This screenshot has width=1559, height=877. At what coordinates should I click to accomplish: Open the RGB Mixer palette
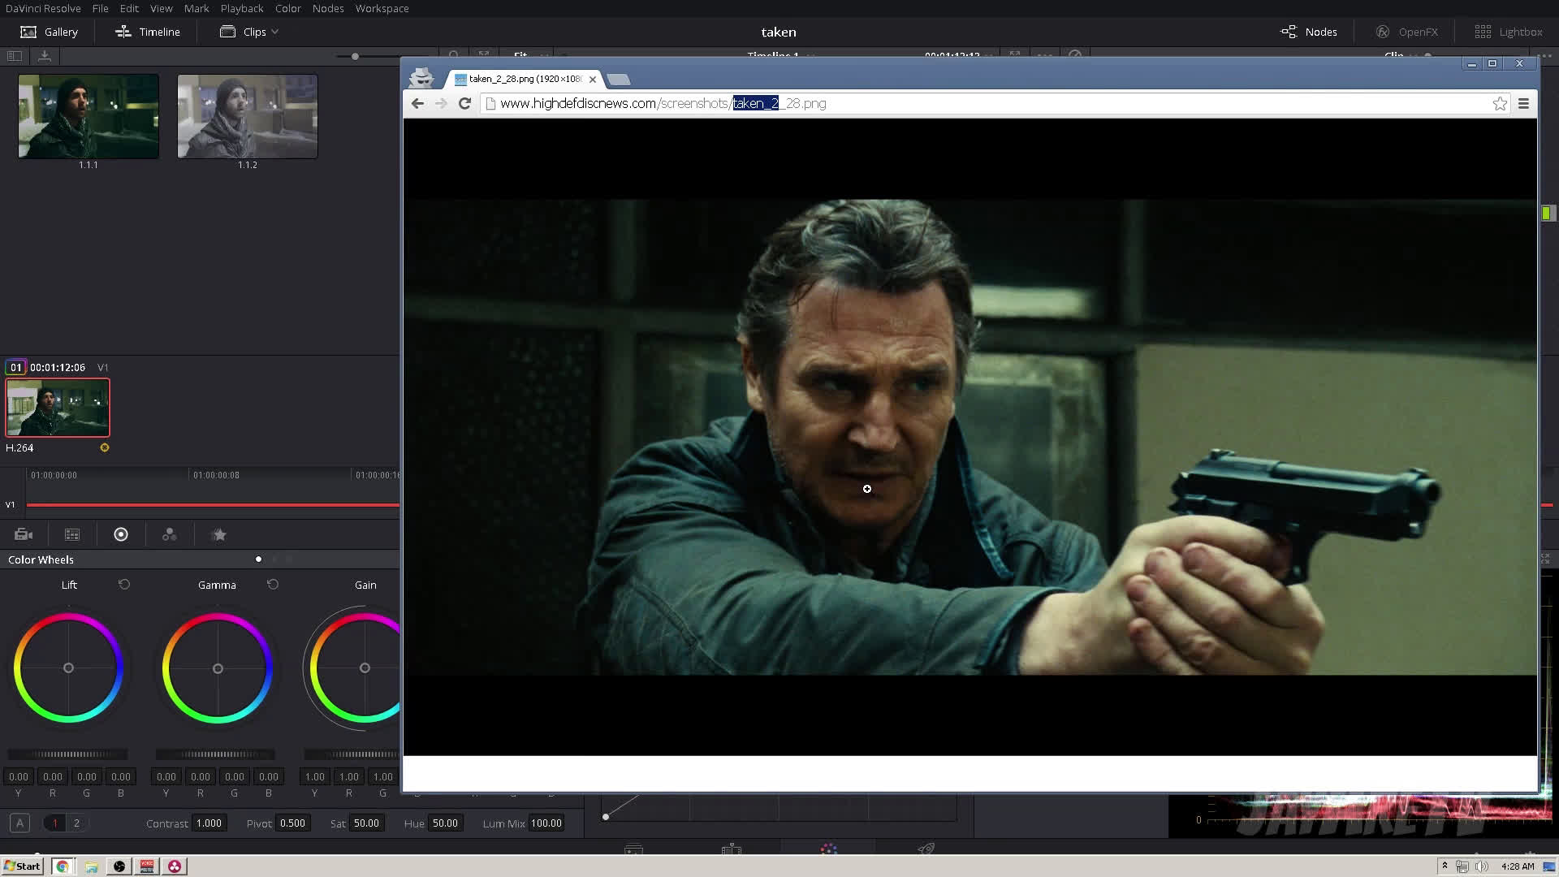tap(169, 534)
